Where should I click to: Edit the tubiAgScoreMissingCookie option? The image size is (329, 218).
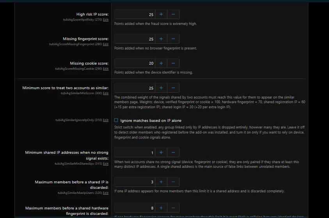pos(105,69)
